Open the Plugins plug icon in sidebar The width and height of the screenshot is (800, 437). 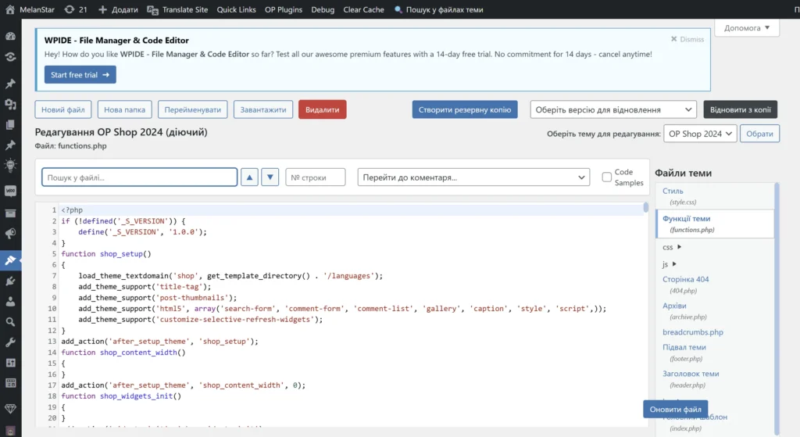[10, 281]
